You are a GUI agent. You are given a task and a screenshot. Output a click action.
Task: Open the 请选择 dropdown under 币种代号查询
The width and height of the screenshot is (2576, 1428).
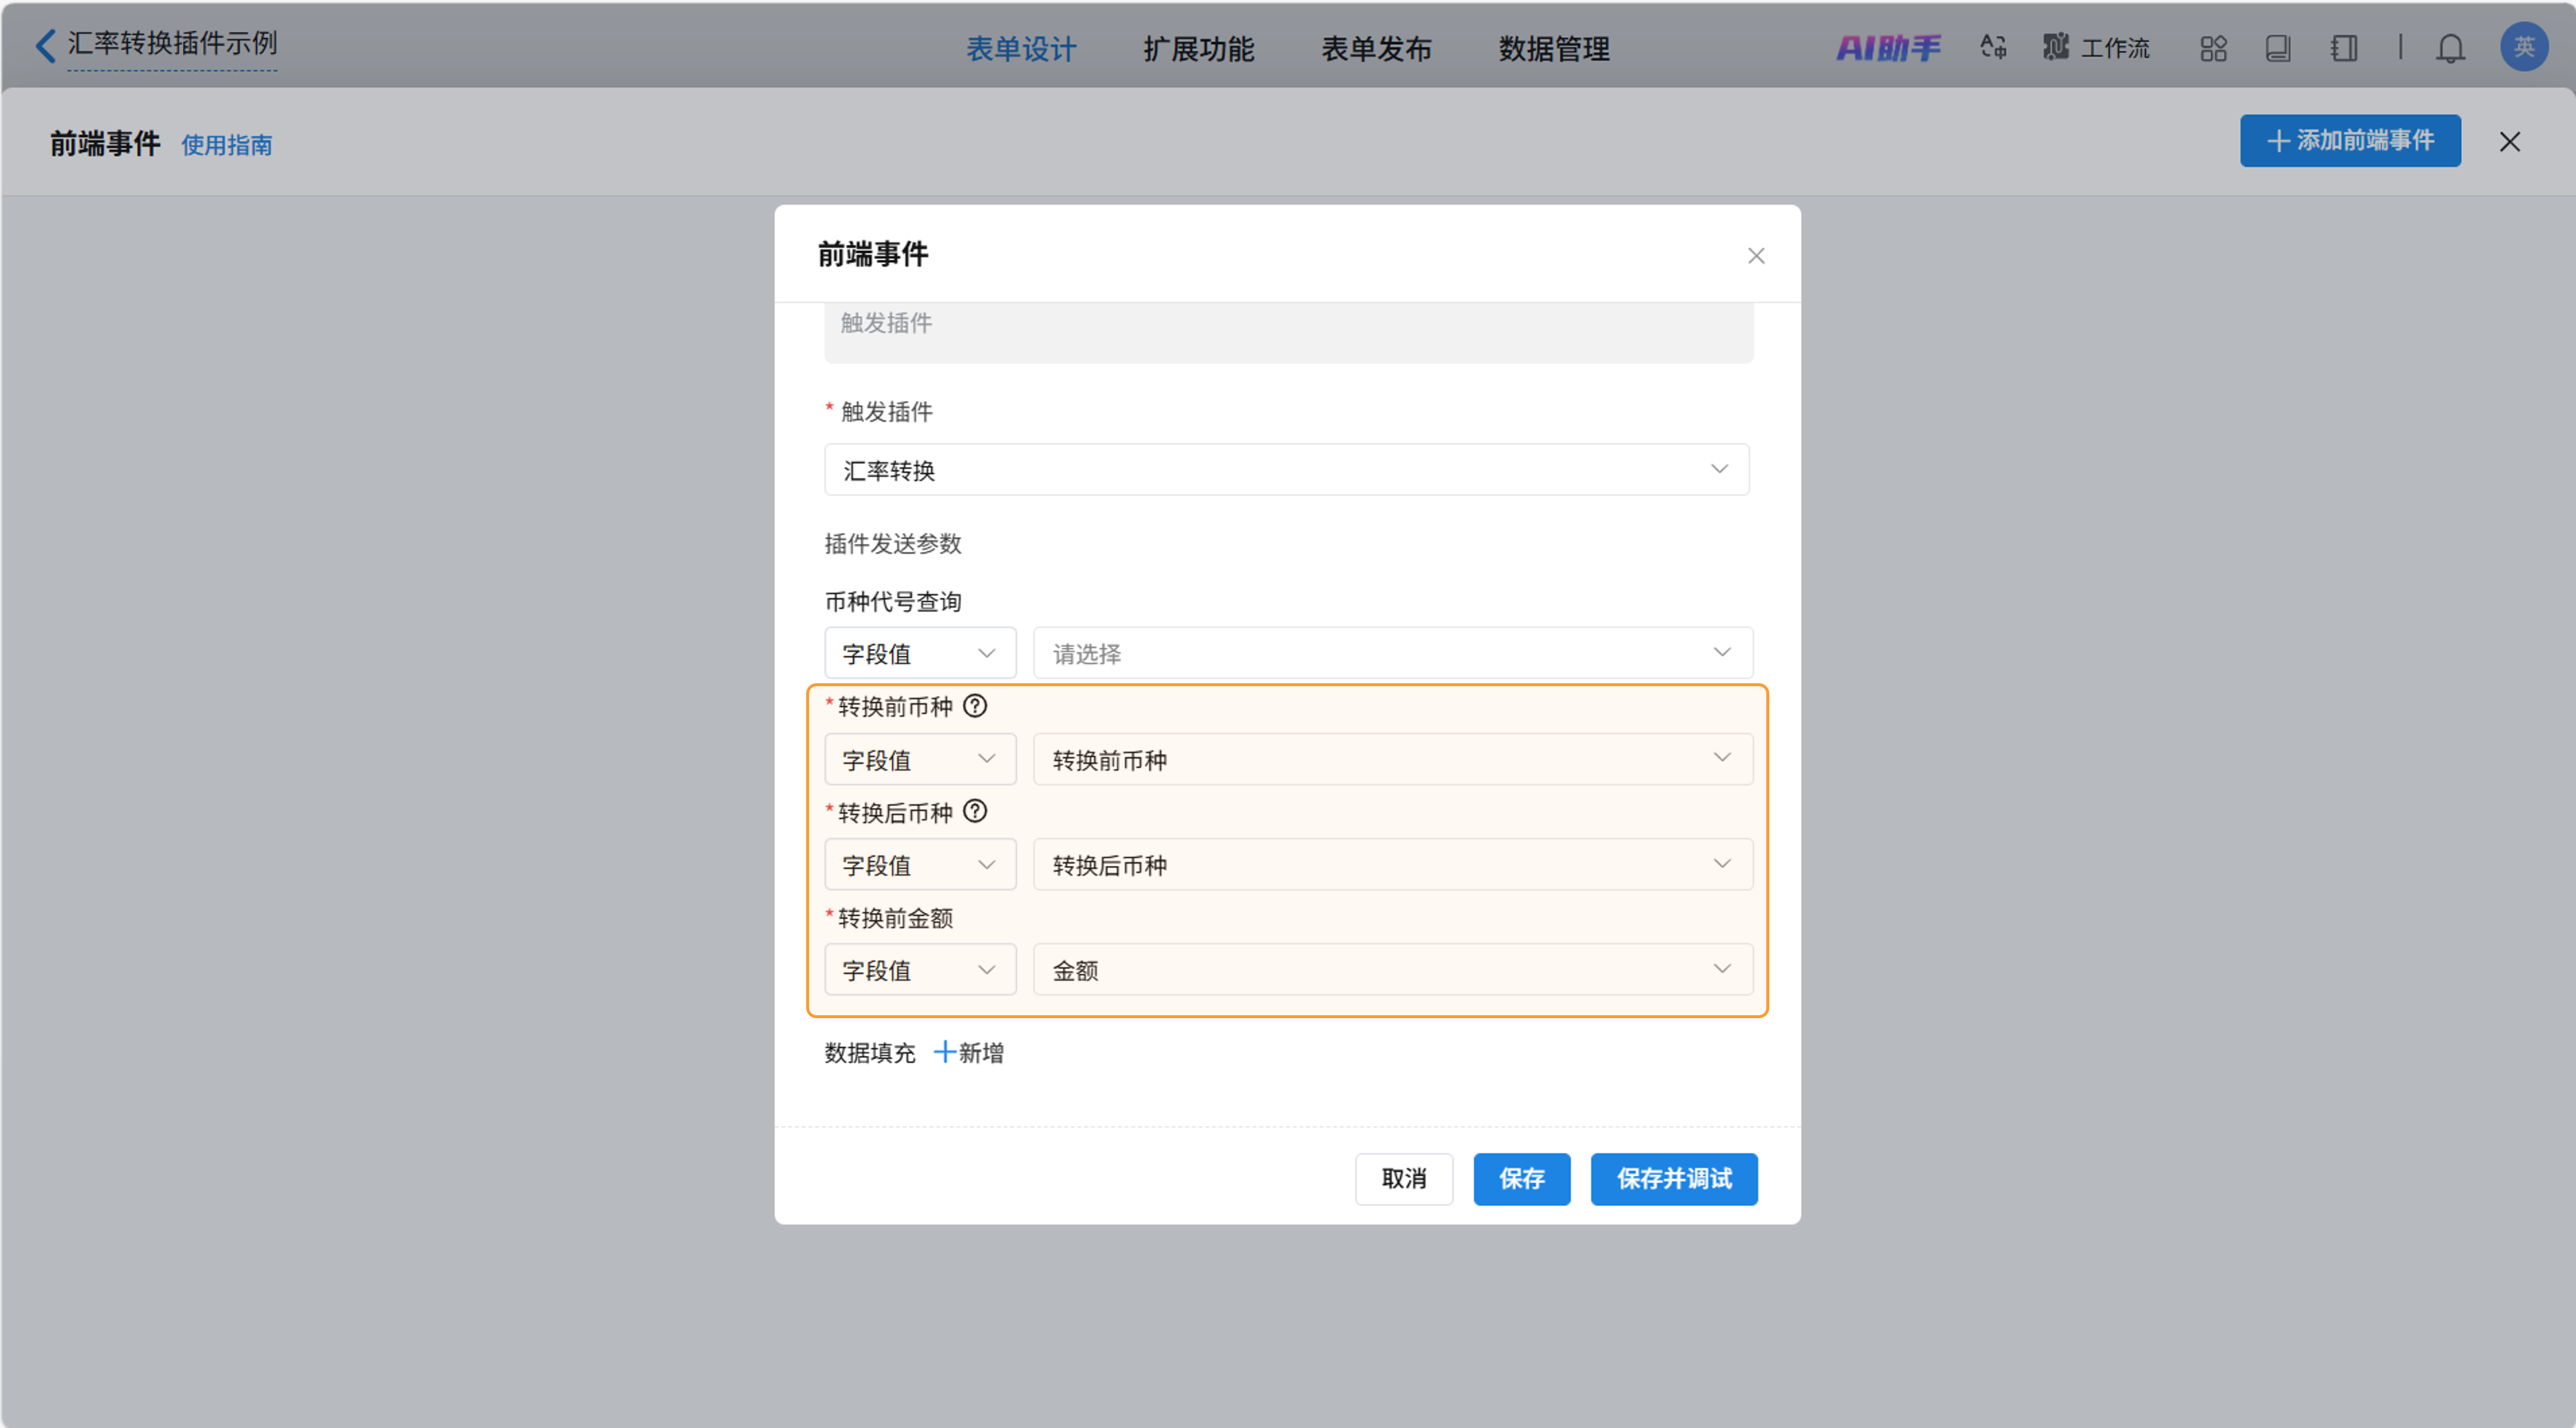tap(1392, 652)
